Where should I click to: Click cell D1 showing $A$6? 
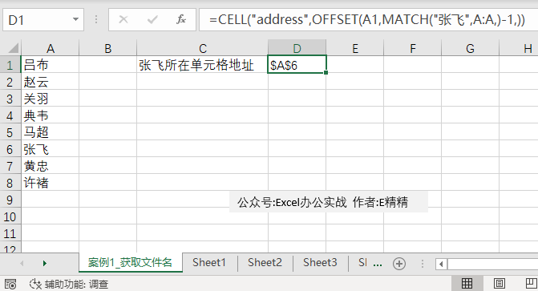point(297,65)
